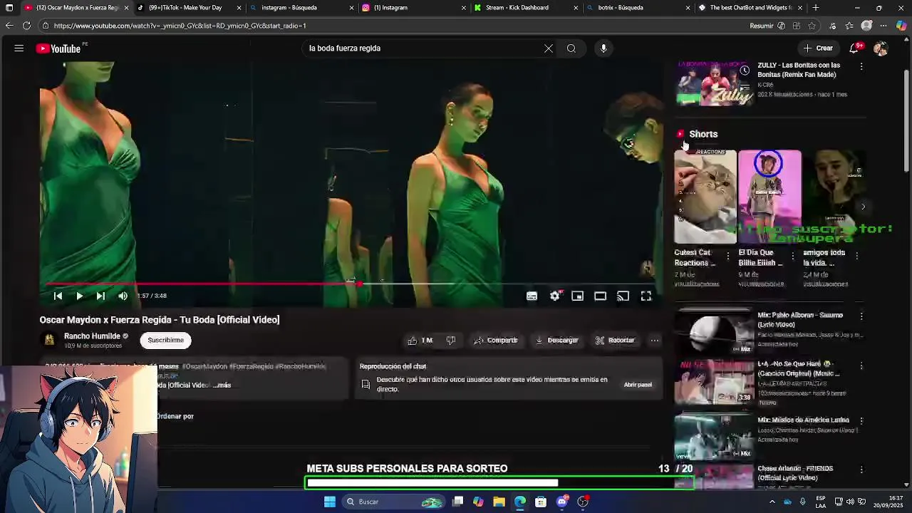Open options for Billie Eilish short
The width and height of the screenshot is (912, 513).
tap(792, 256)
